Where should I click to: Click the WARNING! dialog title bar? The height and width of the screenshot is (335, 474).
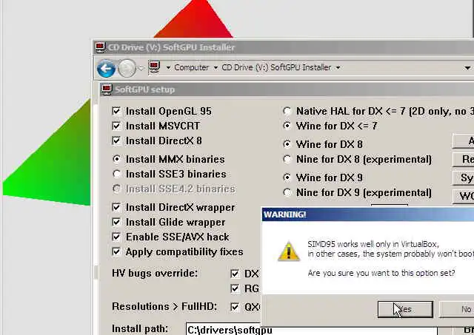[368, 214]
